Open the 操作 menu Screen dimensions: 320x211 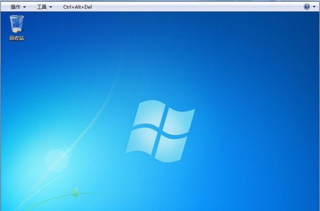point(18,7)
